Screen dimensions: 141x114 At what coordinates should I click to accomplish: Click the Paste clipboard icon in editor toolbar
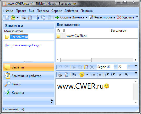86,67
